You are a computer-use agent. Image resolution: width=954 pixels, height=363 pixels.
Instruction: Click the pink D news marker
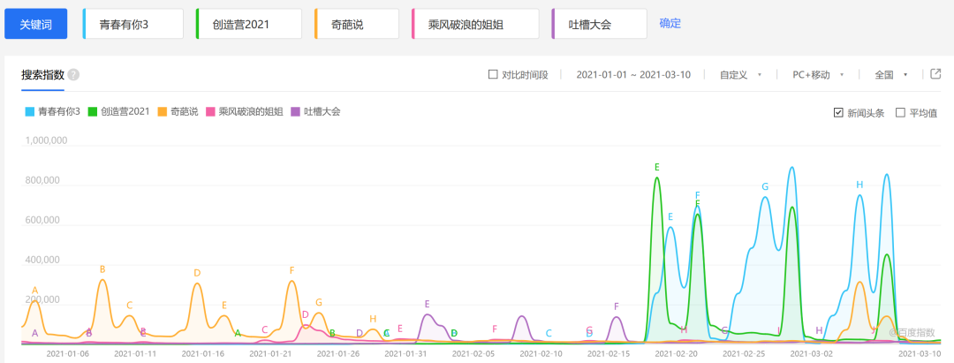point(306,314)
